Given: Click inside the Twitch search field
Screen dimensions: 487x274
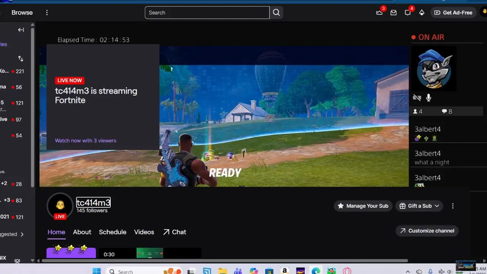Looking at the screenshot, I should point(207,13).
